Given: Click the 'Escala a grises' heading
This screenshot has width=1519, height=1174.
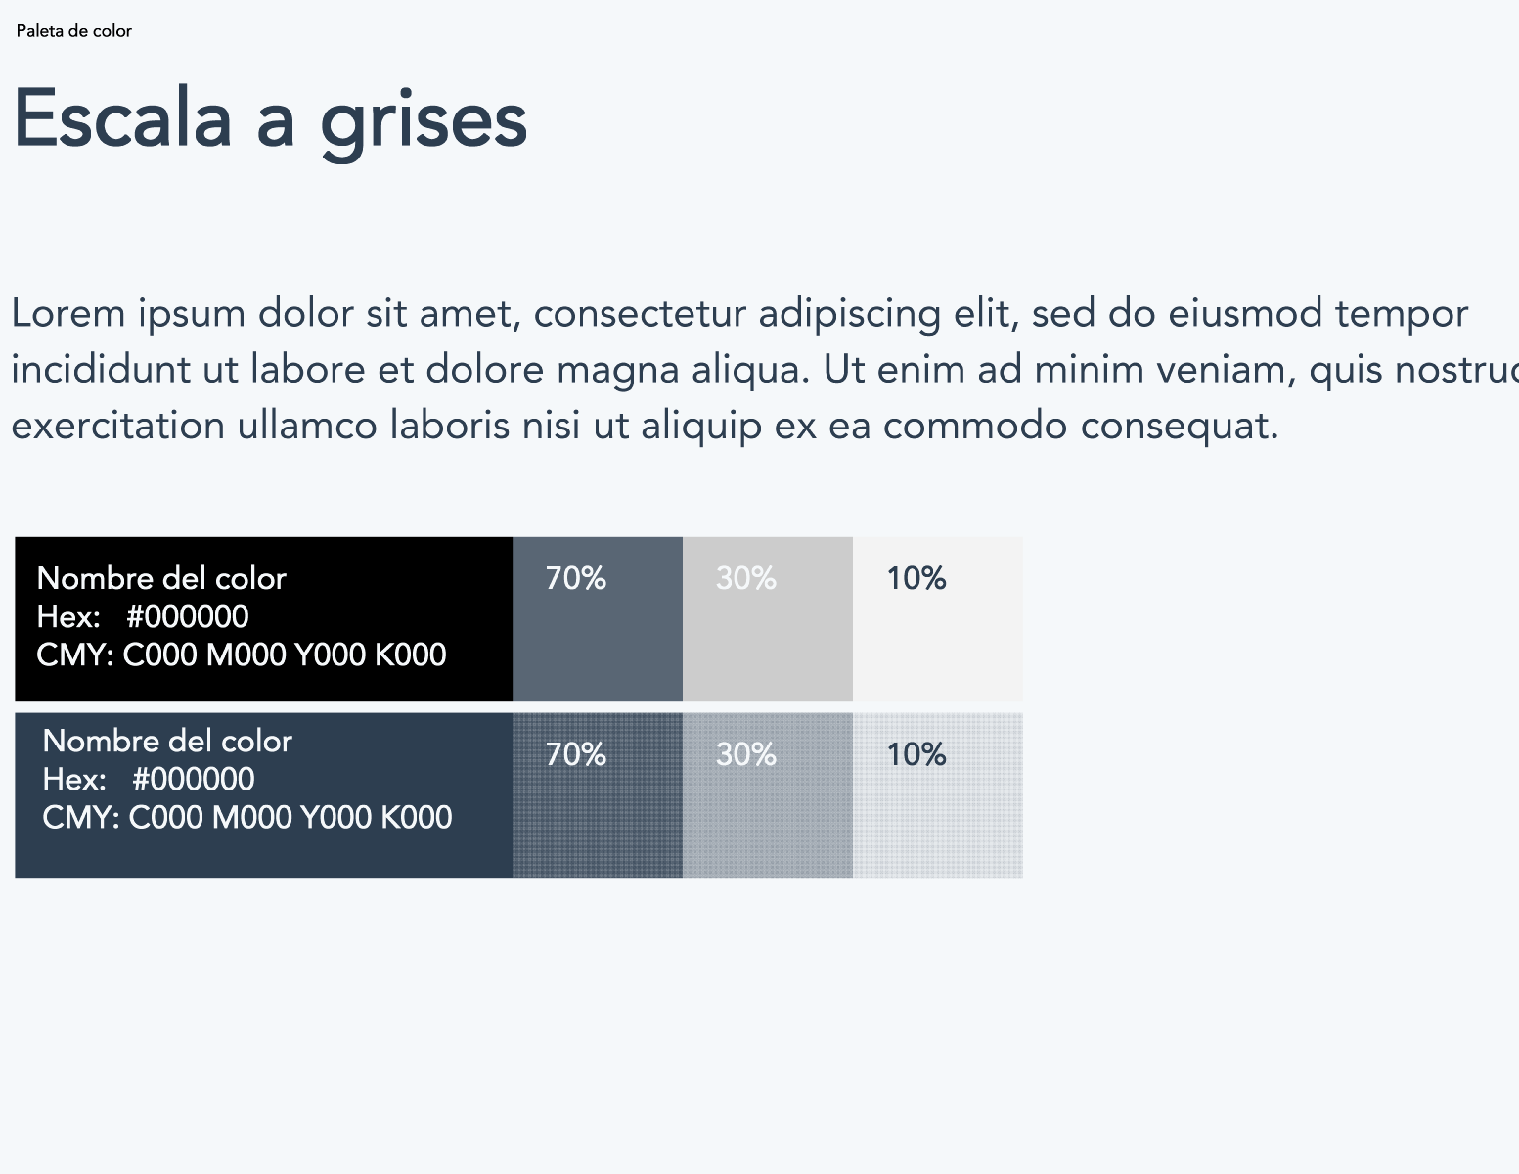Looking at the screenshot, I should tap(271, 121).
